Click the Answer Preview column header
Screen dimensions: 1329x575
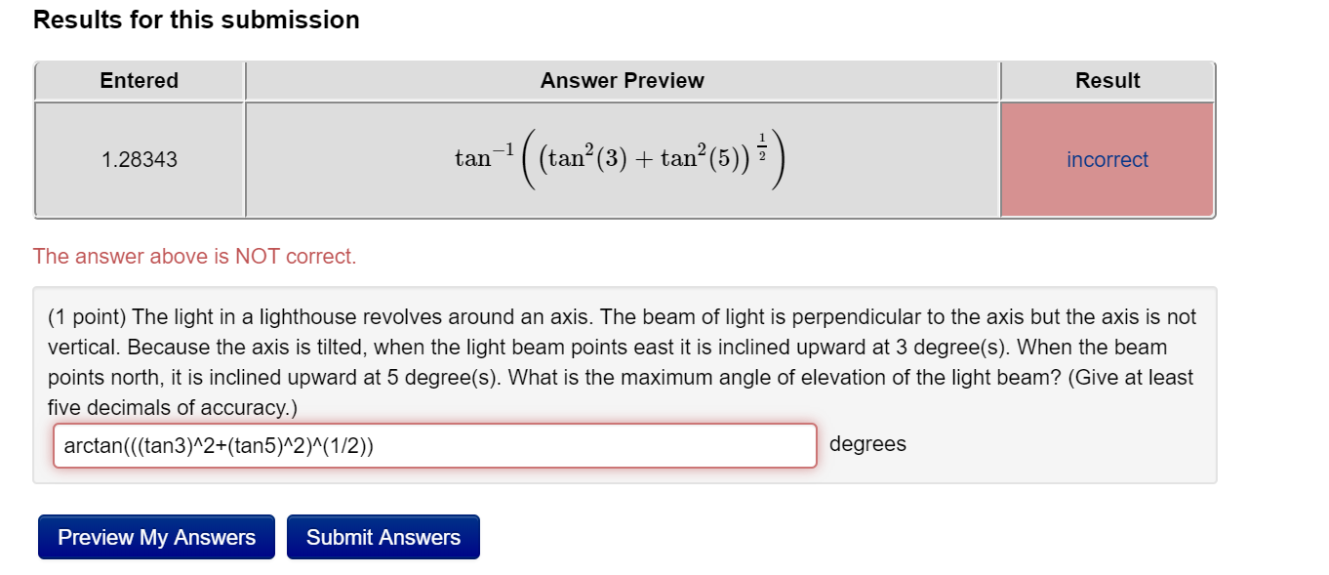tap(622, 80)
